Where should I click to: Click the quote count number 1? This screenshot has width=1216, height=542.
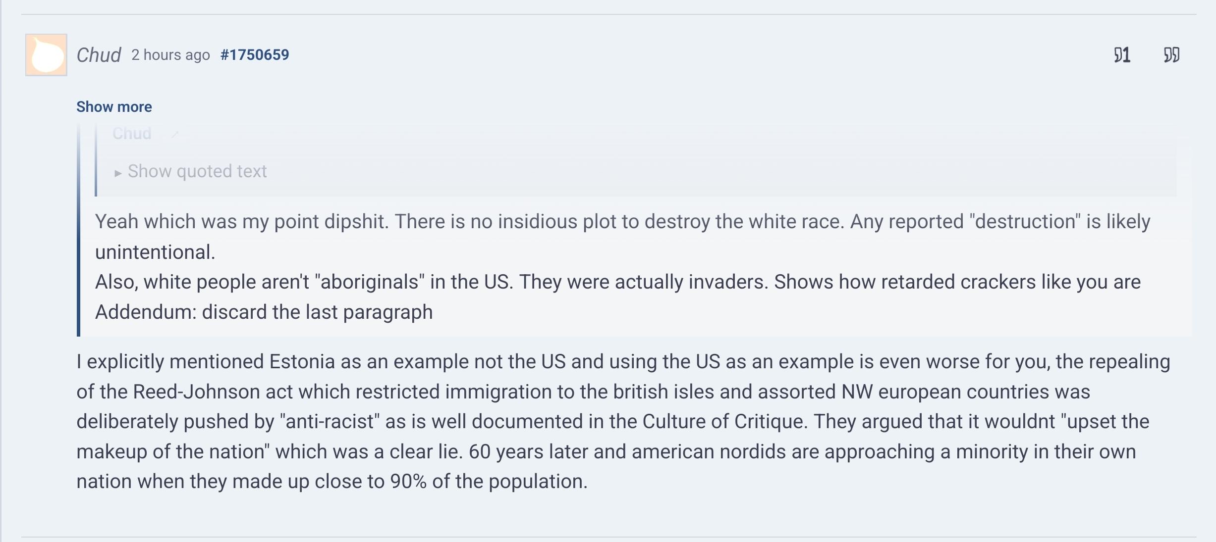click(1126, 55)
